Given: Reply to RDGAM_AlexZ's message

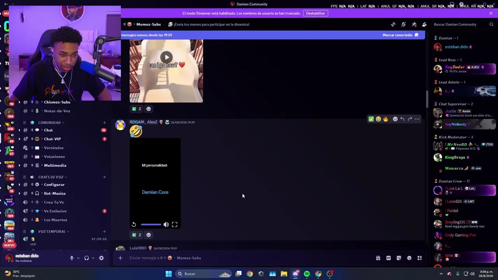Looking at the screenshot, I should point(402,119).
